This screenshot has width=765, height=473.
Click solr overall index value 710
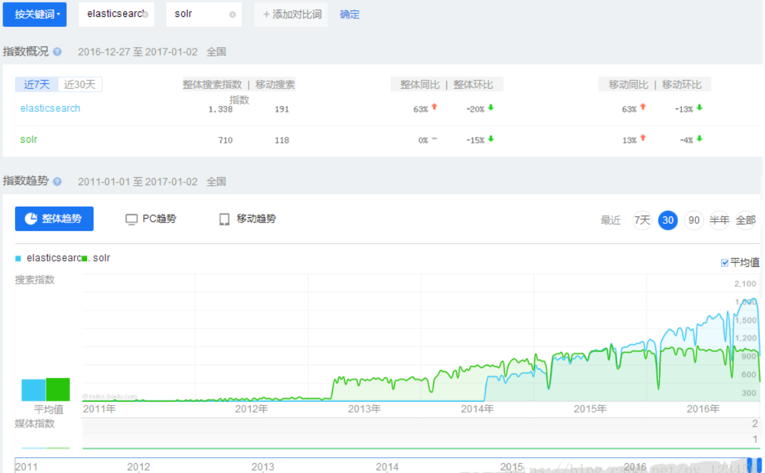225,141
